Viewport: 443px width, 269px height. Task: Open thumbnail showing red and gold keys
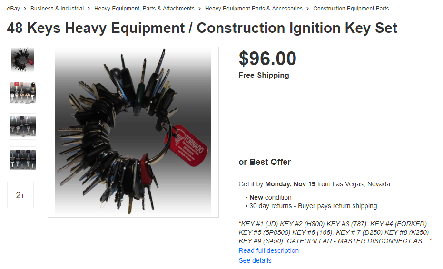(x=23, y=93)
